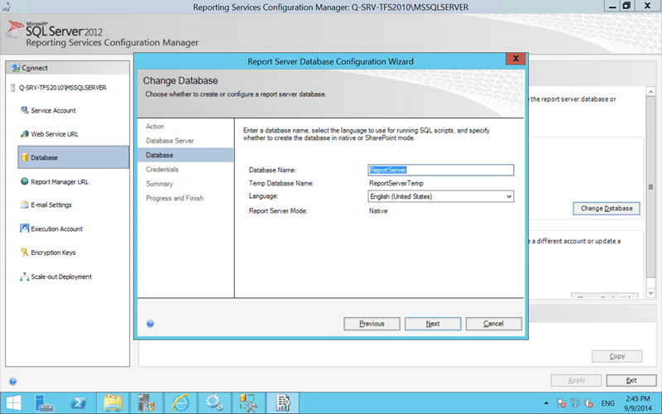Open the server-and-chart icon taskbar app
Screen dimensions: 662x414
point(146,403)
